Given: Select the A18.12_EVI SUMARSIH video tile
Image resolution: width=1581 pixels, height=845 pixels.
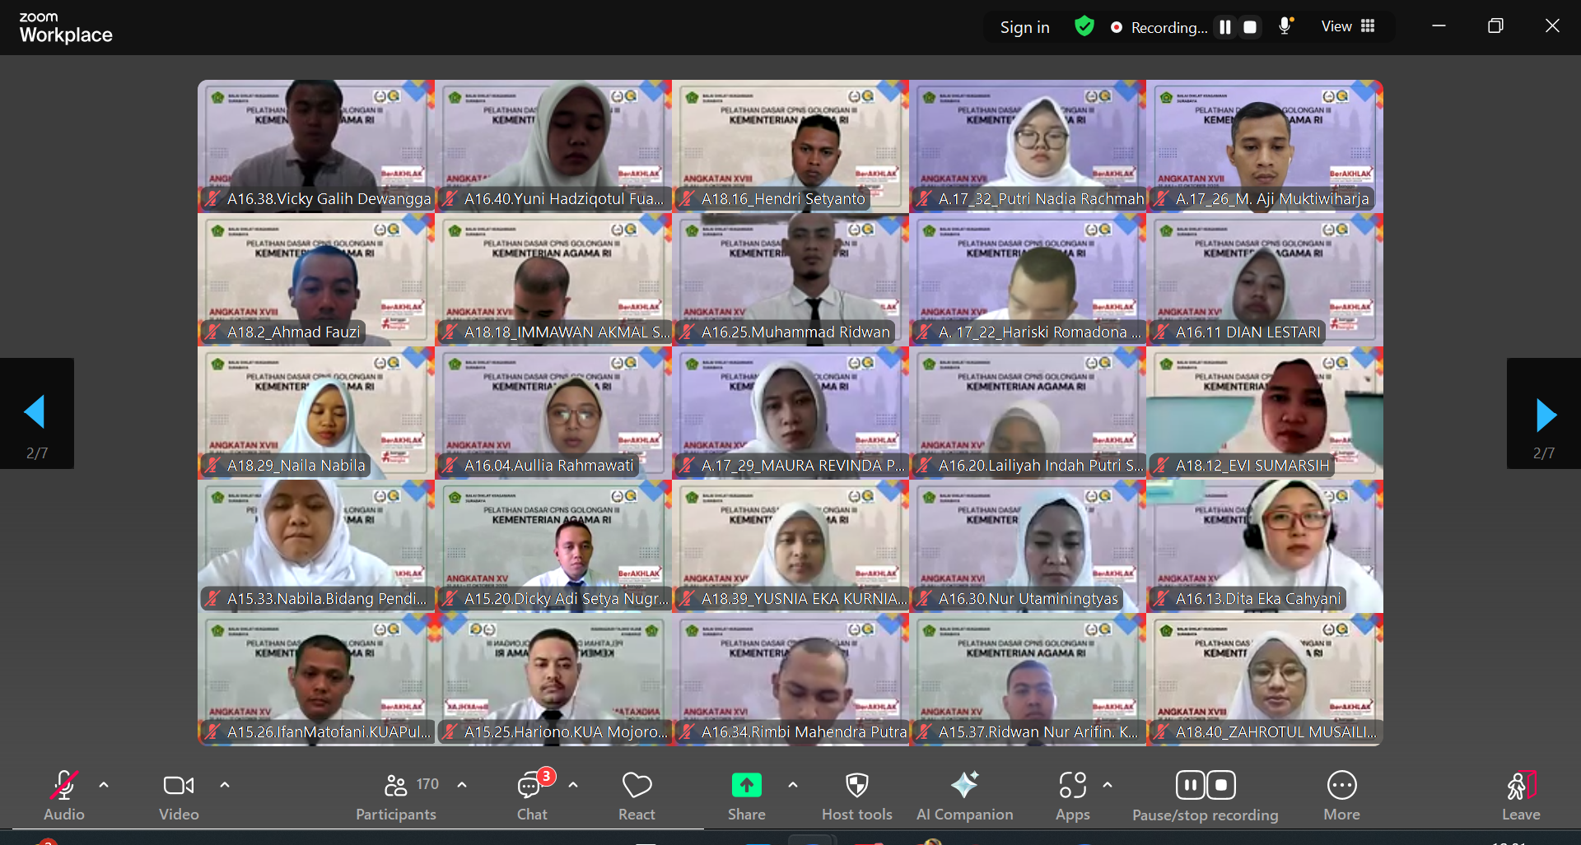Looking at the screenshot, I should [1264, 413].
